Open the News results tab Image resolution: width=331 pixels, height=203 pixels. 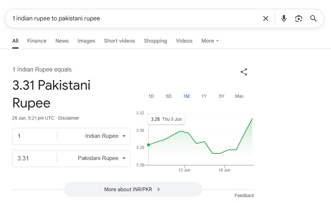pyautogui.click(x=62, y=41)
